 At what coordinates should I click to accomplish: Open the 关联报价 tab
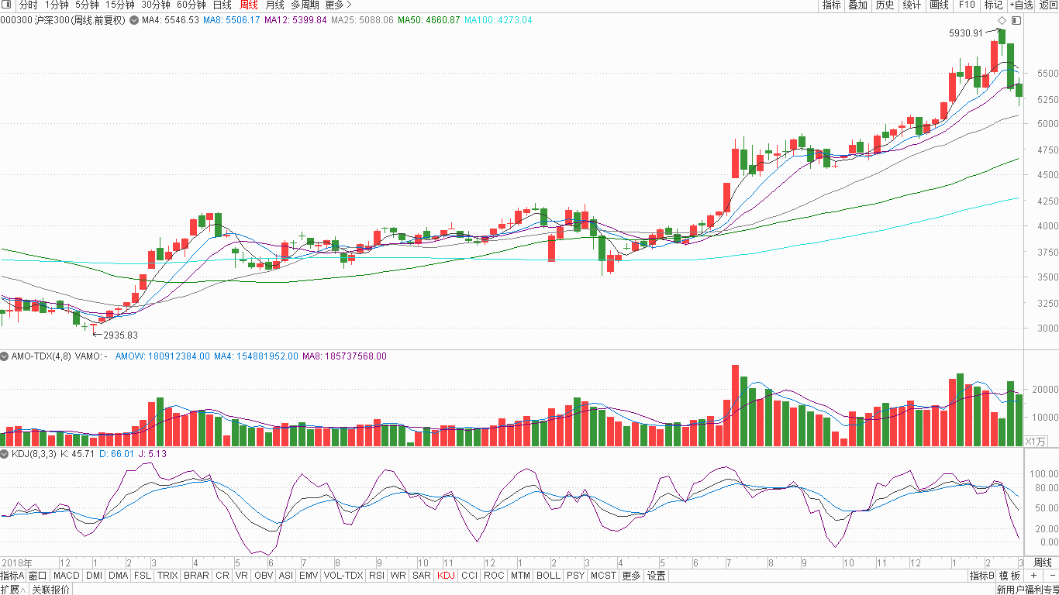(50, 590)
